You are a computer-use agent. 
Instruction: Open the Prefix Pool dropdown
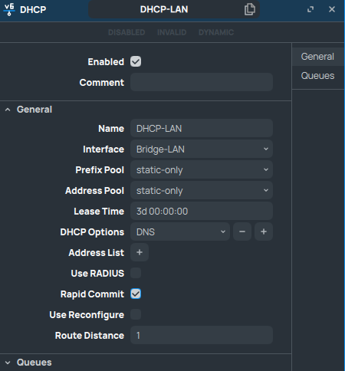tap(202, 169)
